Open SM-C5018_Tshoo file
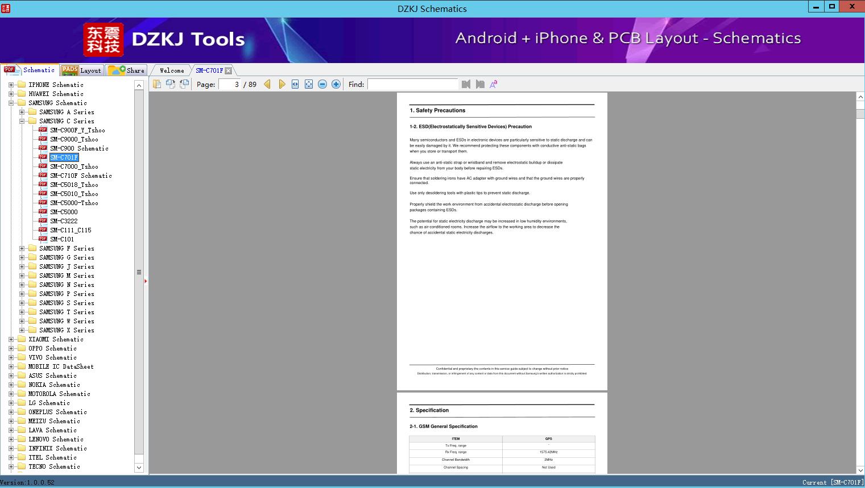The height and width of the screenshot is (488, 865). pos(74,185)
